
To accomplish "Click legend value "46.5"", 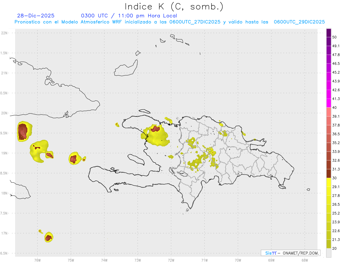I will pos(336,64).
